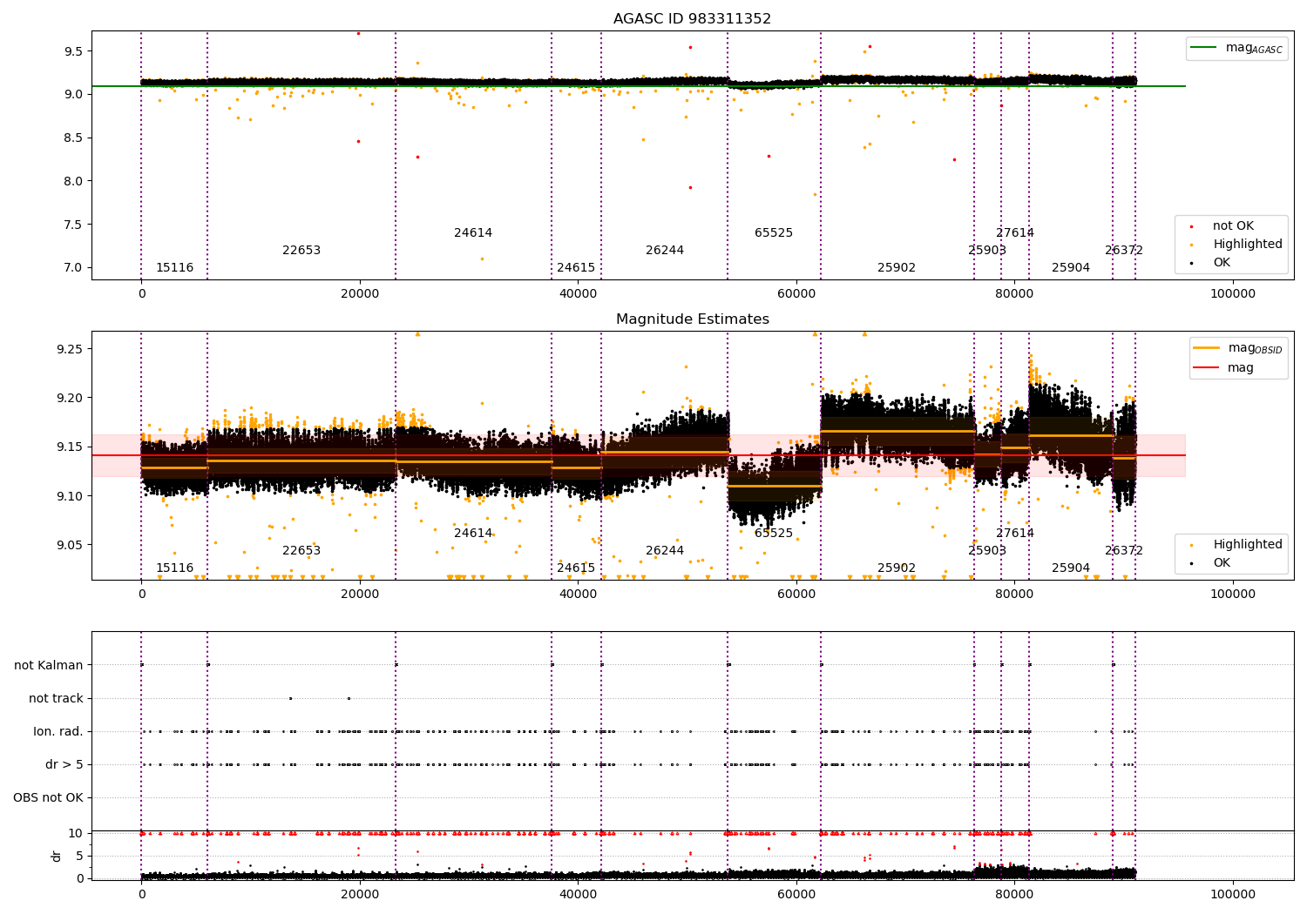Click the orange line sample beside 'mag OBSID'
The height and width of the screenshot is (914, 1307).
point(1207,347)
